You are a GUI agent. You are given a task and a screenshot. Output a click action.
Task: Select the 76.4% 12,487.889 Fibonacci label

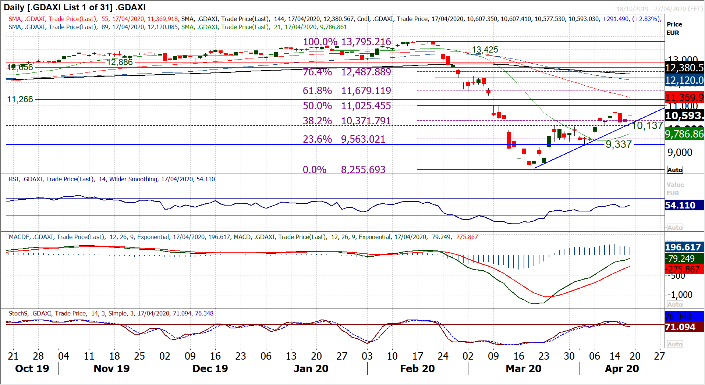pyautogui.click(x=347, y=72)
